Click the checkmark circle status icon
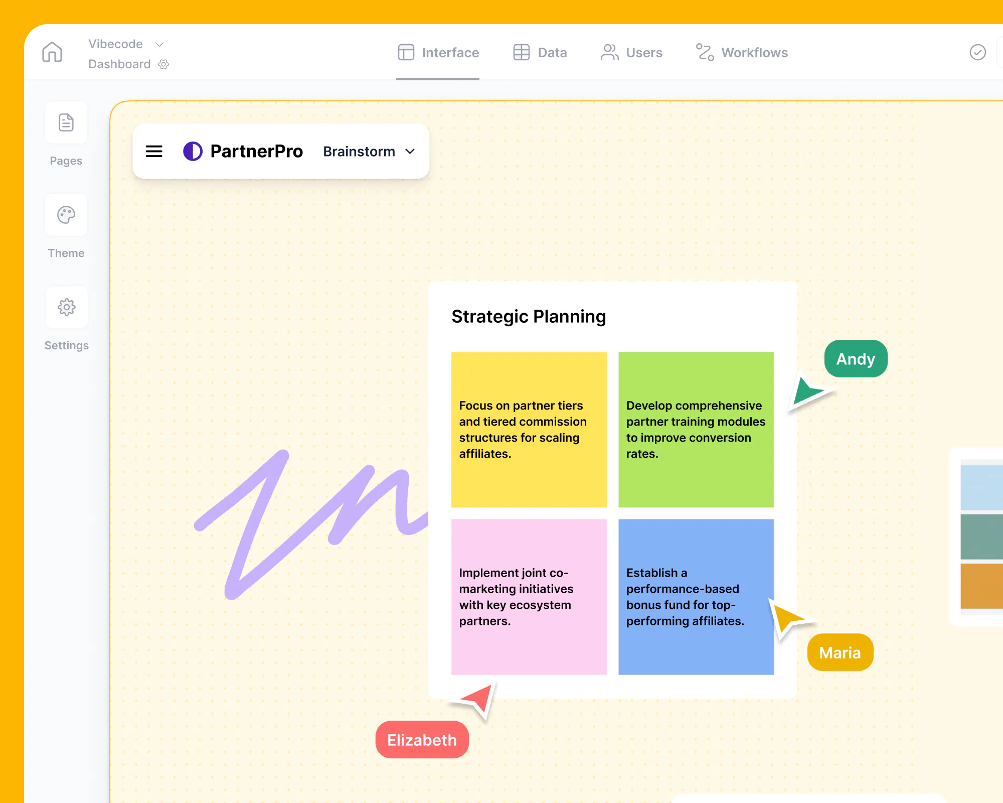 coord(977,52)
